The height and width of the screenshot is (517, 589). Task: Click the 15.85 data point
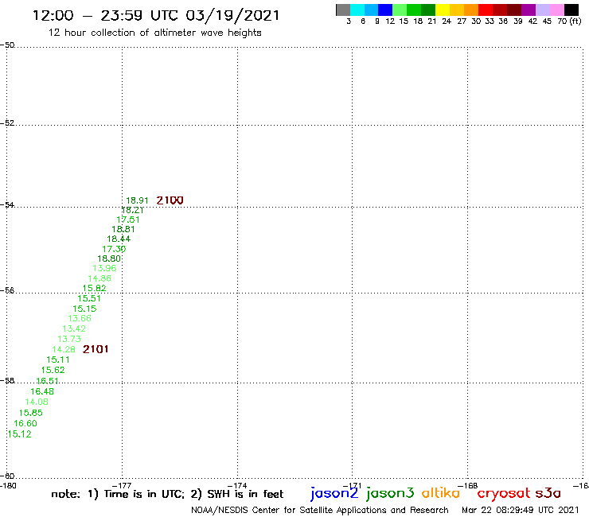31,413
